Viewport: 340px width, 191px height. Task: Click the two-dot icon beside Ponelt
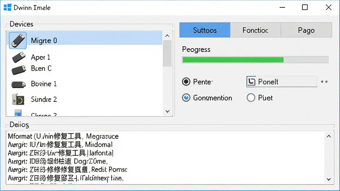[x=324, y=82]
